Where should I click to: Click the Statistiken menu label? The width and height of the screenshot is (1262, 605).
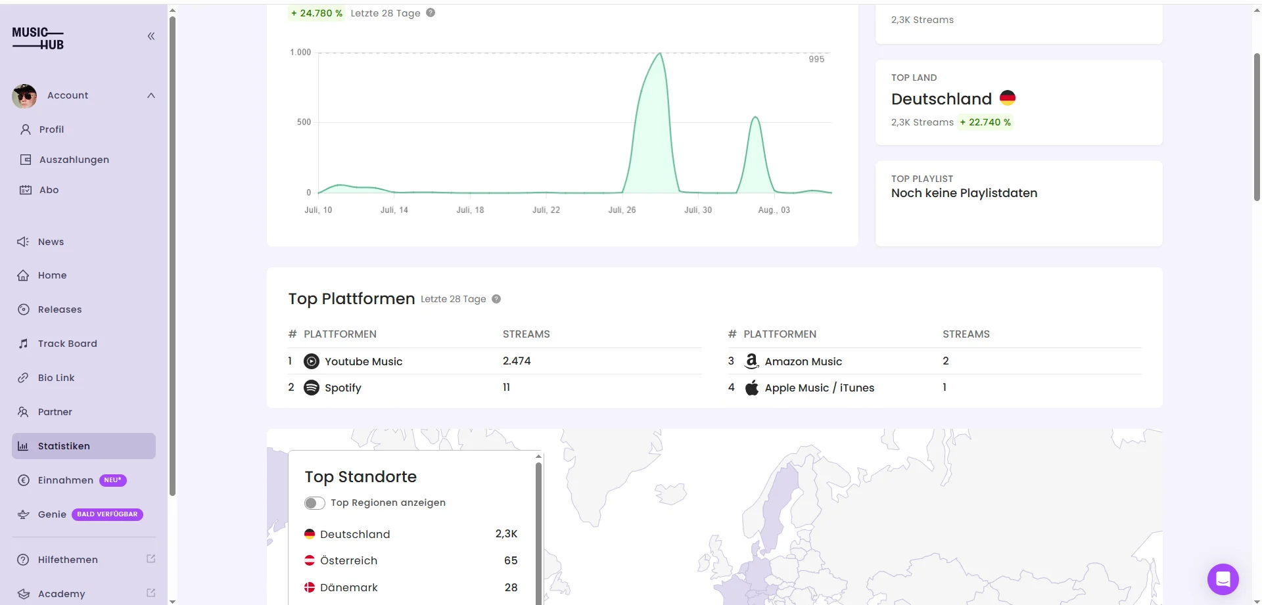64,446
